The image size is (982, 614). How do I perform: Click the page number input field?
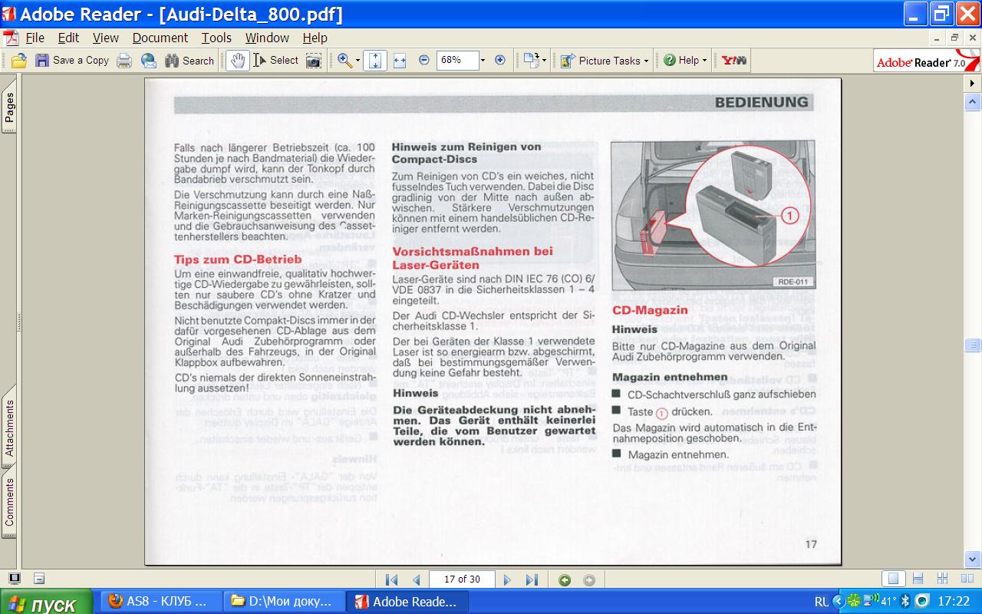coord(462,579)
